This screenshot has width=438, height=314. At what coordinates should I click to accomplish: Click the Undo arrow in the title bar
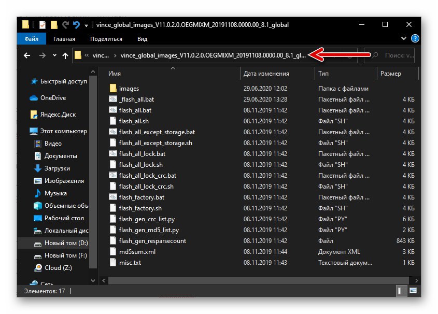[x=76, y=24]
